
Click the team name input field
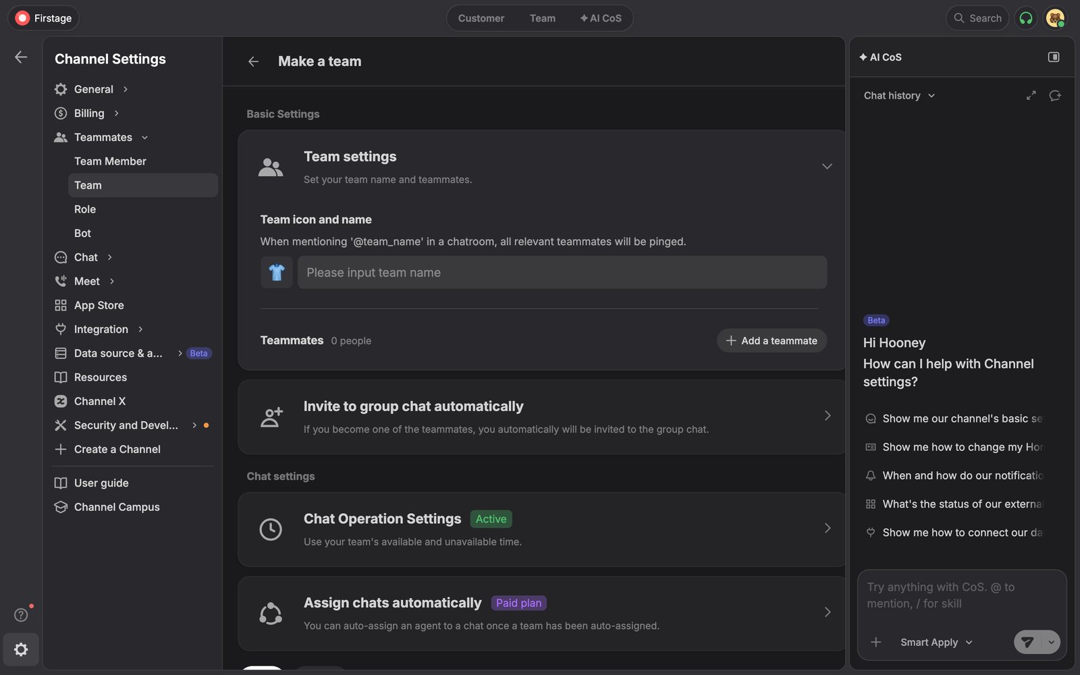562,273
